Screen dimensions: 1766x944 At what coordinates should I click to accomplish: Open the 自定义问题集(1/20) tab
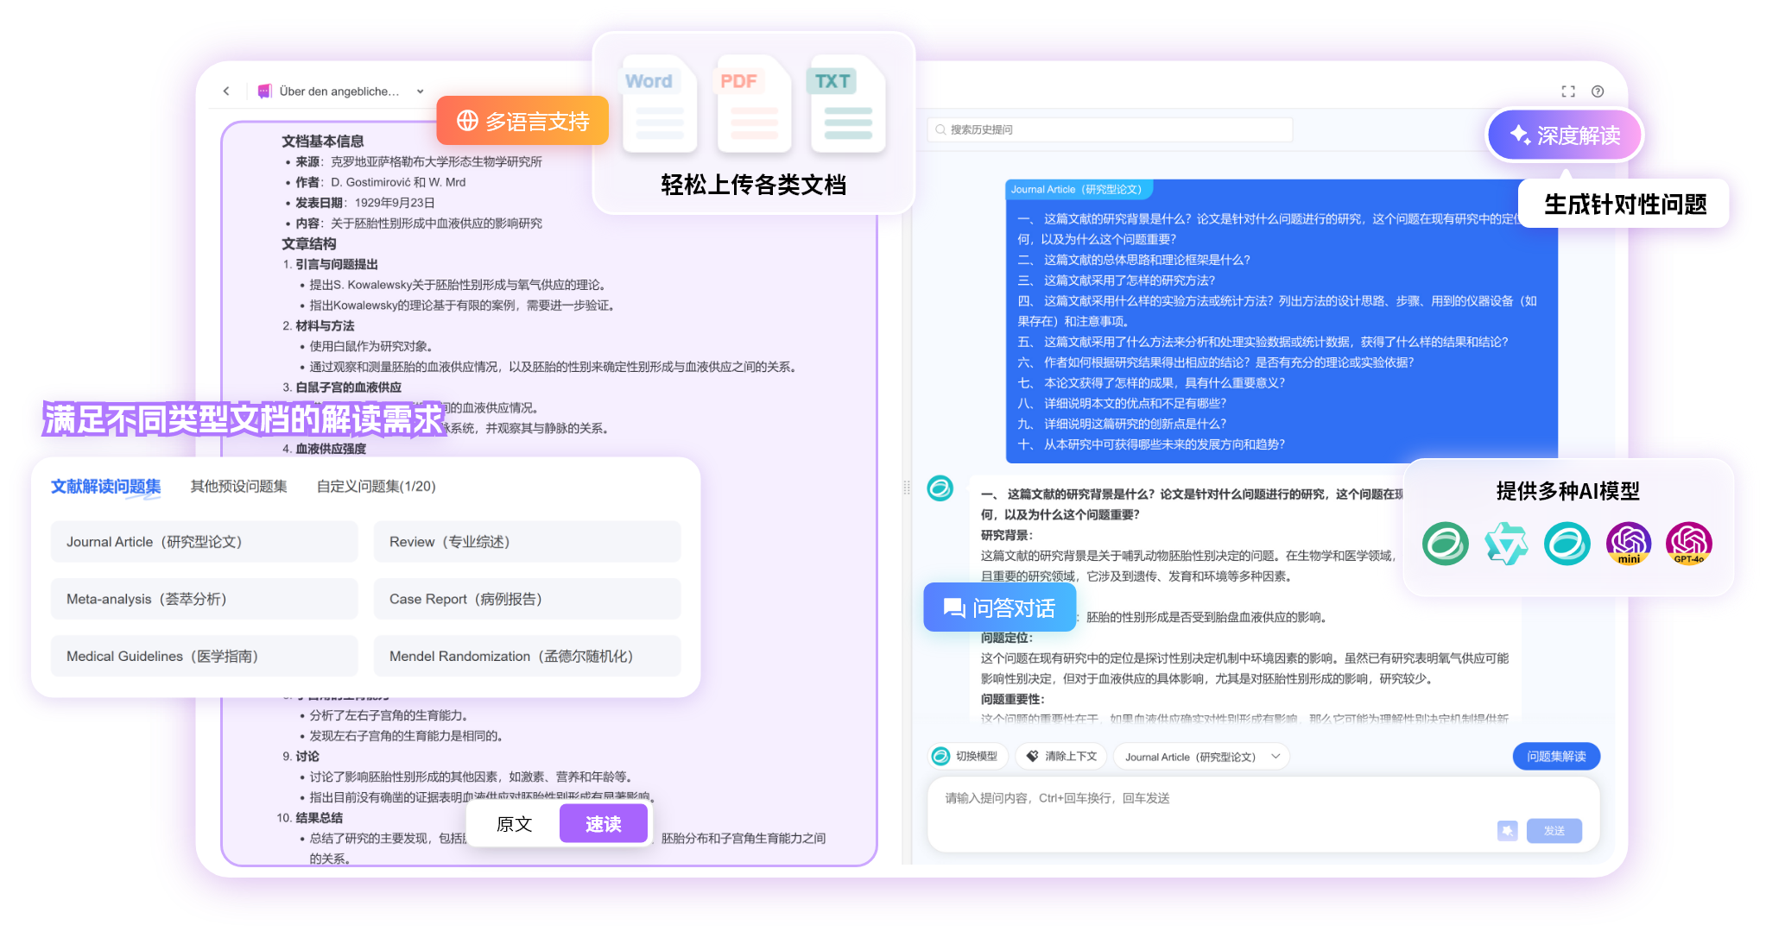pos(377,486)
